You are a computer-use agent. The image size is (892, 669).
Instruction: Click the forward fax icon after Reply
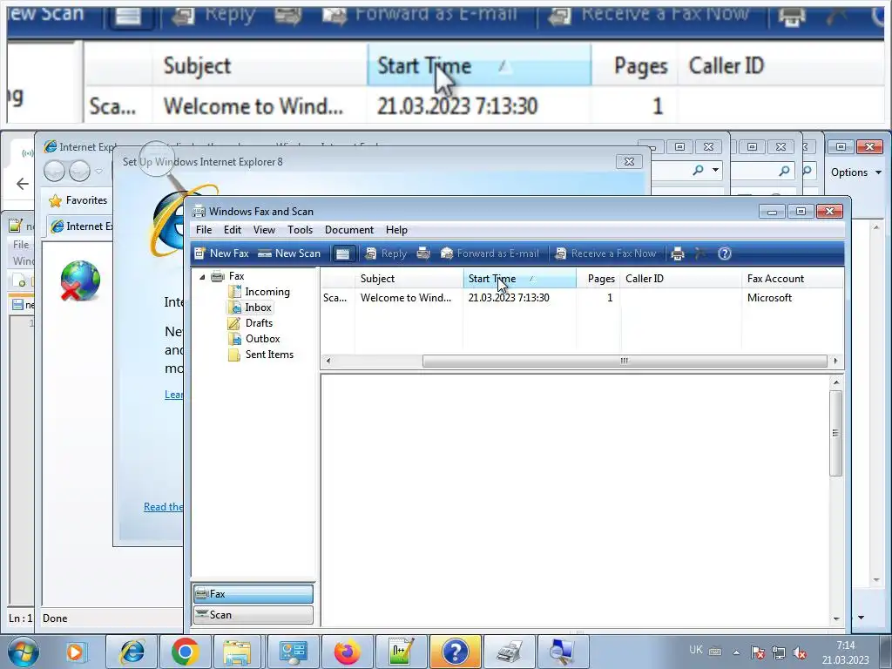point(423,253)
